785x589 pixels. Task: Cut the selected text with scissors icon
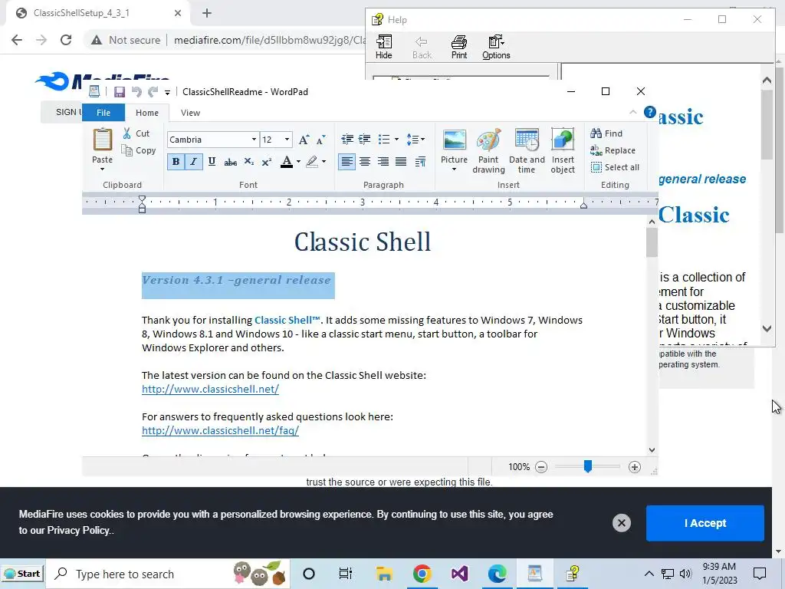pos(136,133)
